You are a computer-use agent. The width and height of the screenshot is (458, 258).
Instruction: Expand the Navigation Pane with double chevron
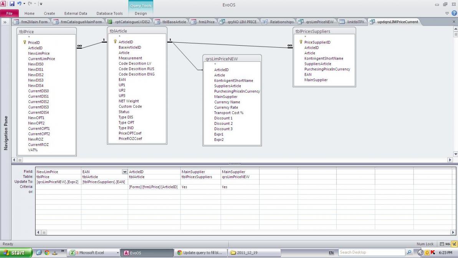(5, 22)
